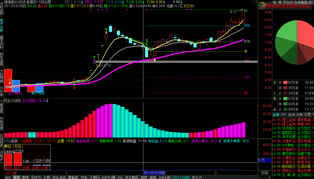Select the 主题网 bottom tab
The height and width of the screenshot is (179, 314).
pos(95,177)
